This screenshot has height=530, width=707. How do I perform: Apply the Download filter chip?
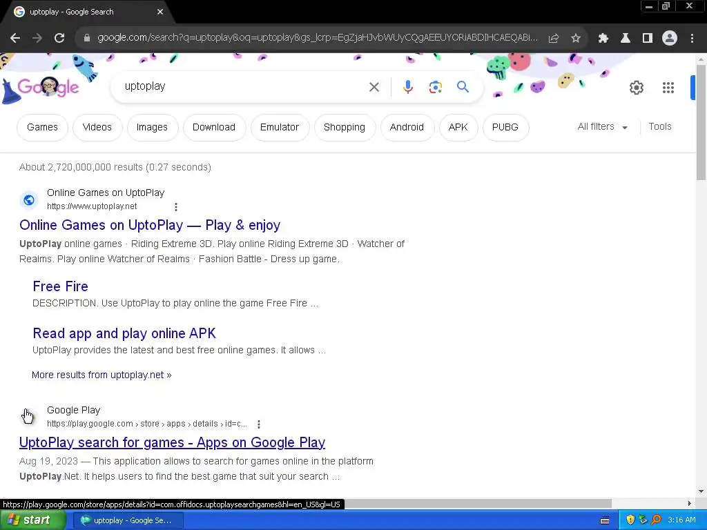pyautogui.click(x=214, y=128)
